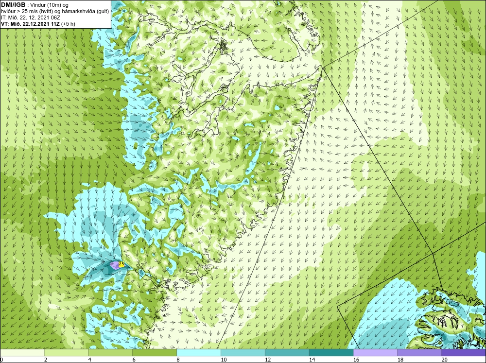This screenshot has width=486, height=363.
Task: Click the 'IT: Mið. 22. 12. 2021 06Z' line
Action: click(30, 17)
